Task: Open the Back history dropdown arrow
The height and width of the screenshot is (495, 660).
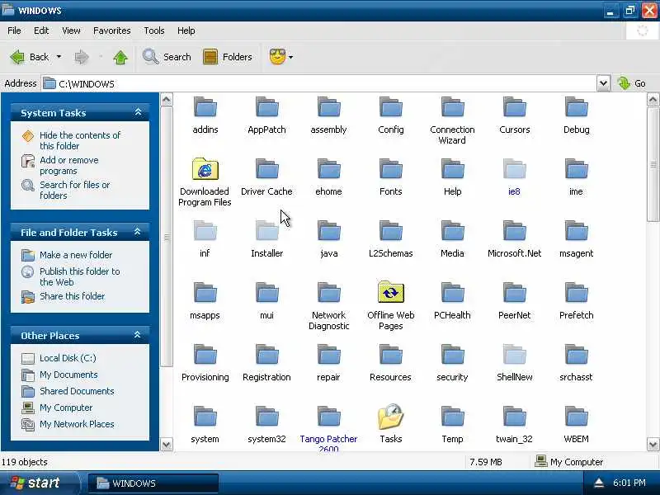Action: [59, 57]
